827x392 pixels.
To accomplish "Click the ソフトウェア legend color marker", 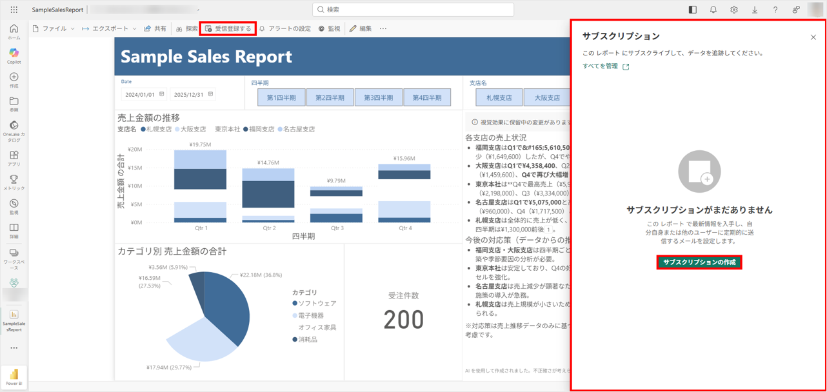I will [295, 303].
